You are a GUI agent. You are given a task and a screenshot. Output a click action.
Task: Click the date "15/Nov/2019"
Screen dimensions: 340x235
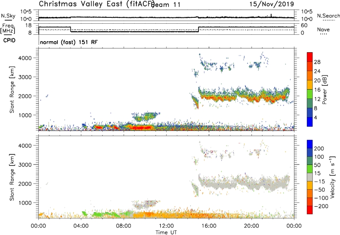click(x=272, y=4)
